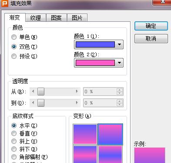The height and width of the screenshot is (163, 171).
Task: Click left arrow of 到 transparency slider
Action: tap(33, 103)
